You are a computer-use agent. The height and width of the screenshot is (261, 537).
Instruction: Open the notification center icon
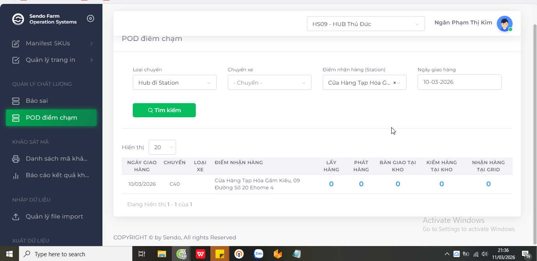pos(526,254)
